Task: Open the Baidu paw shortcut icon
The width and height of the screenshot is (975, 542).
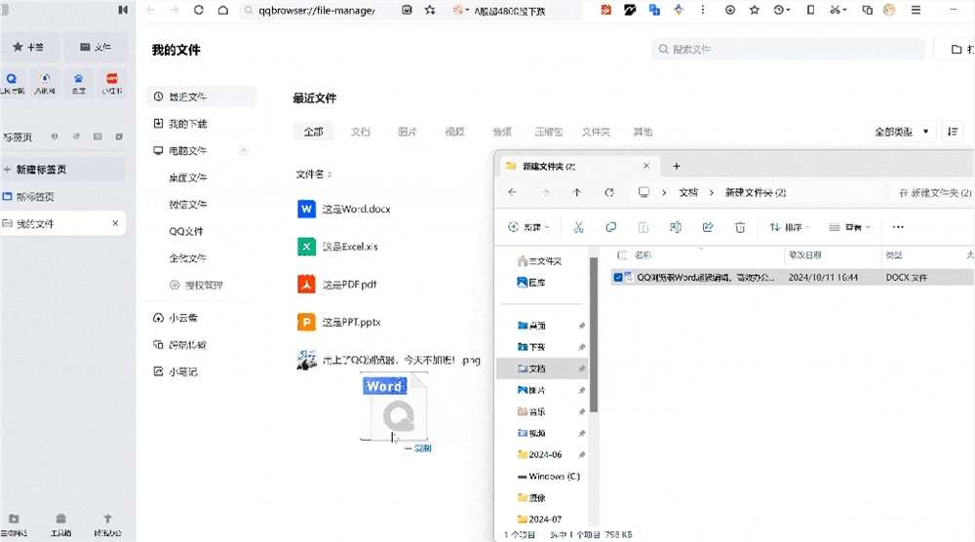Action: [x=78, y=83]
